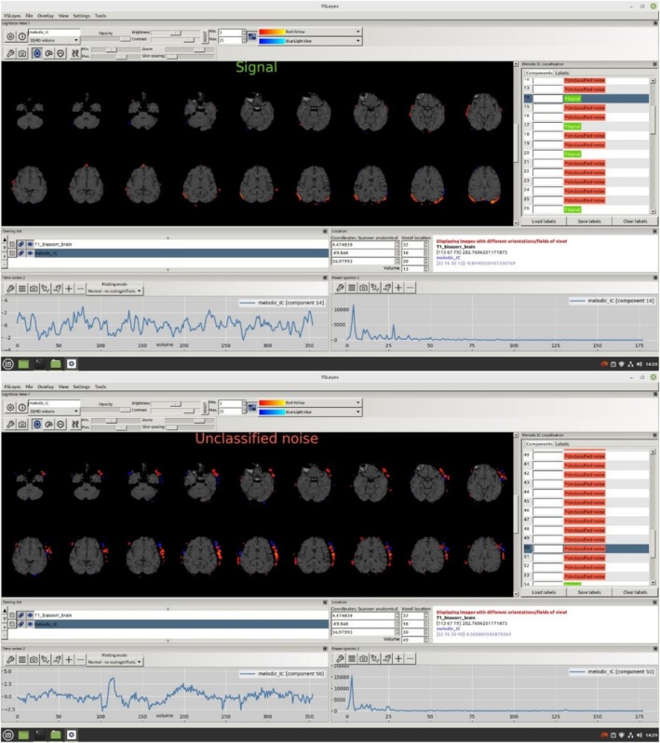Image resolution: width=660 pixels, height=743 pixels.
Task: Expand the Blue-Light blue colour map dropdown in the Unclassified noise window
Action: click(310, 412)
